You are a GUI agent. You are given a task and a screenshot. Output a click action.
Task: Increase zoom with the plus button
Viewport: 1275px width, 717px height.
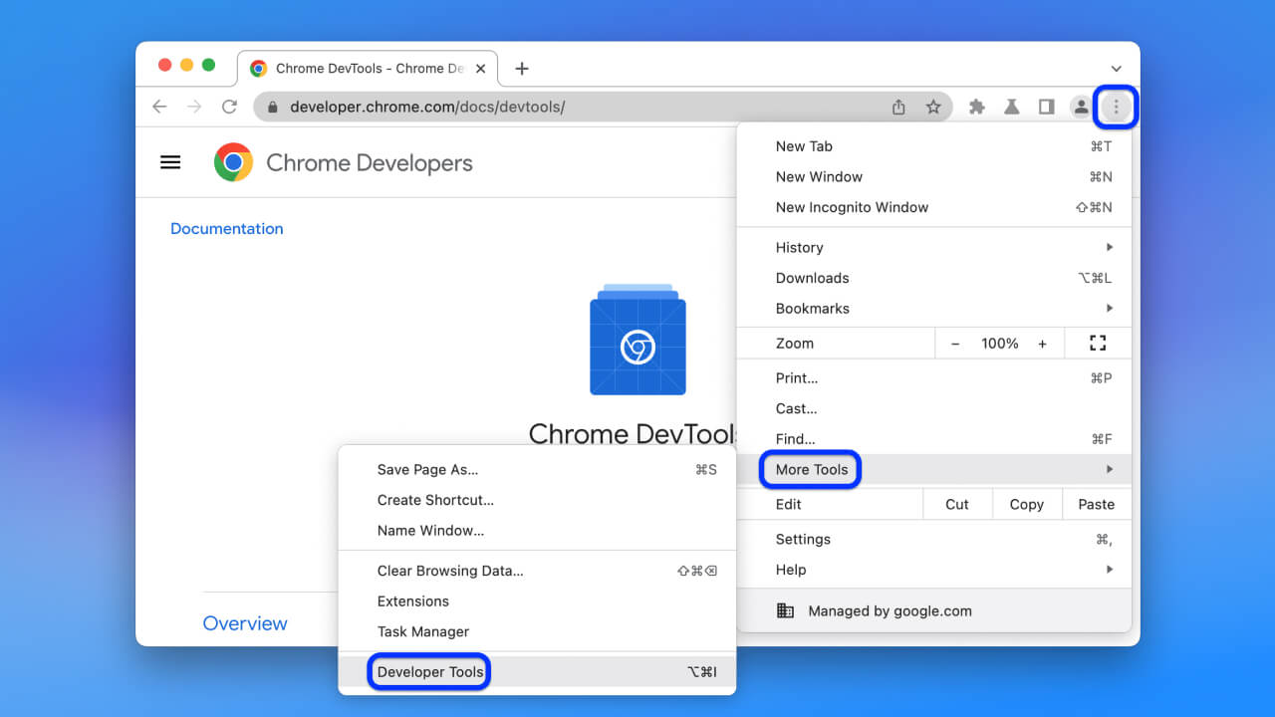point(1042,344)
